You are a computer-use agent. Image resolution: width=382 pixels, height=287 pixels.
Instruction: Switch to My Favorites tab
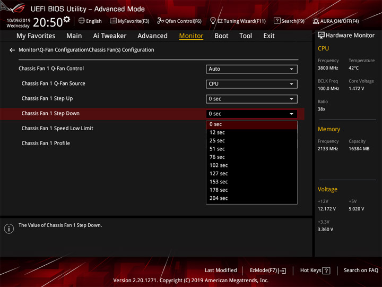36,36
